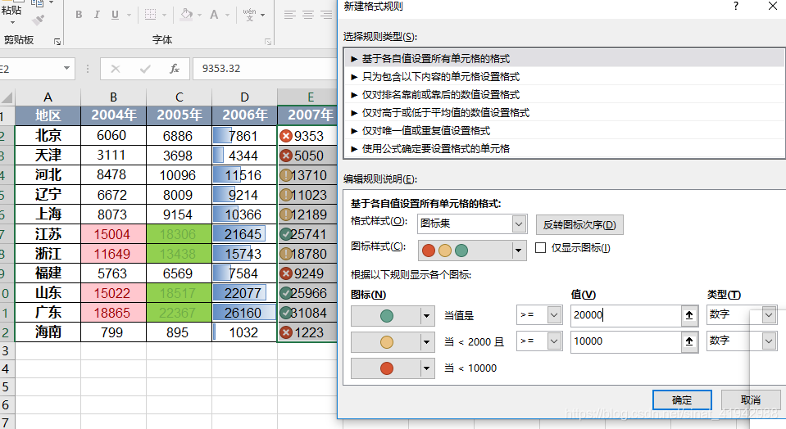This screenshot has height=429, width=786.
Task: Align text right in ribbon
Action: coord(326,15)
